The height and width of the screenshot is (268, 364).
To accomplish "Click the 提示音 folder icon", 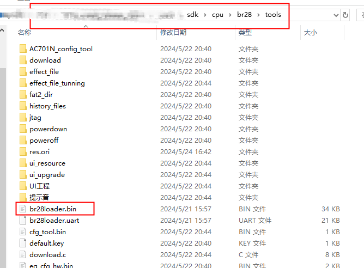I will pos(23,198).
